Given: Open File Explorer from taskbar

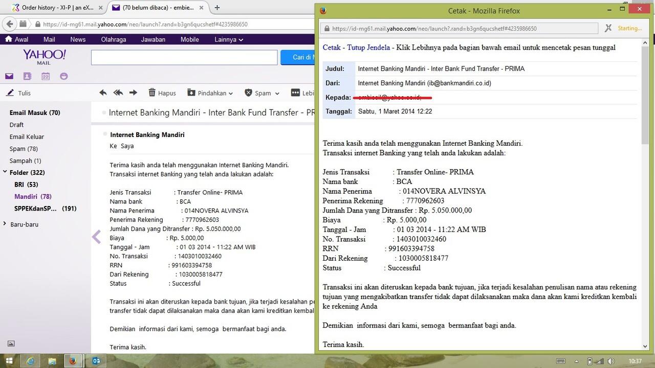Looking at the screenshot, I should (x=52, y=361).
